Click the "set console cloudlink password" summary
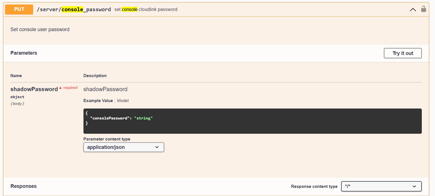Screen dimensions: 435x196 [x=146, y=10]
